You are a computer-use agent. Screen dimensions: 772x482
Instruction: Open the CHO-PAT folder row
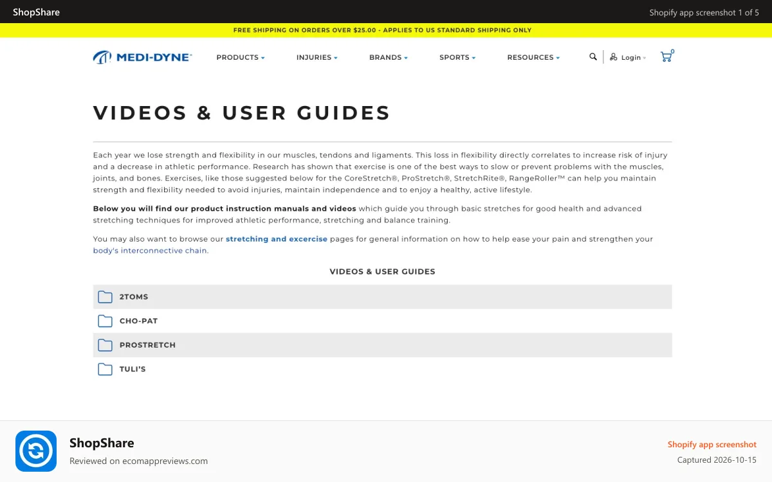(382, 321)
